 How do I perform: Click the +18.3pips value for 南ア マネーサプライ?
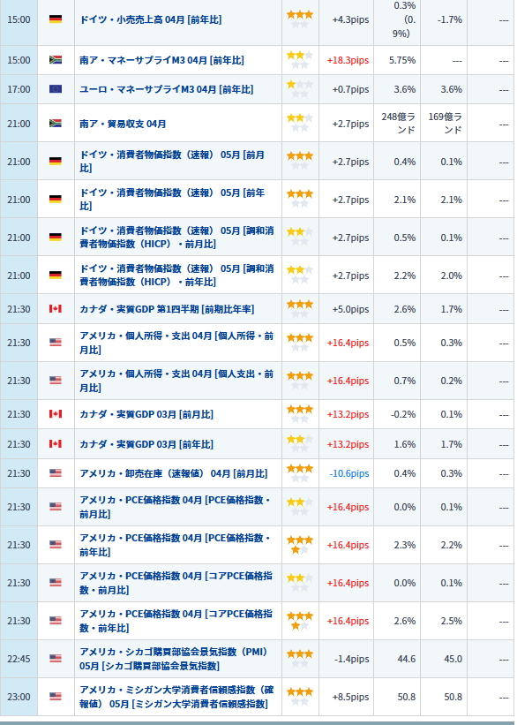click(x=348, y=61)
